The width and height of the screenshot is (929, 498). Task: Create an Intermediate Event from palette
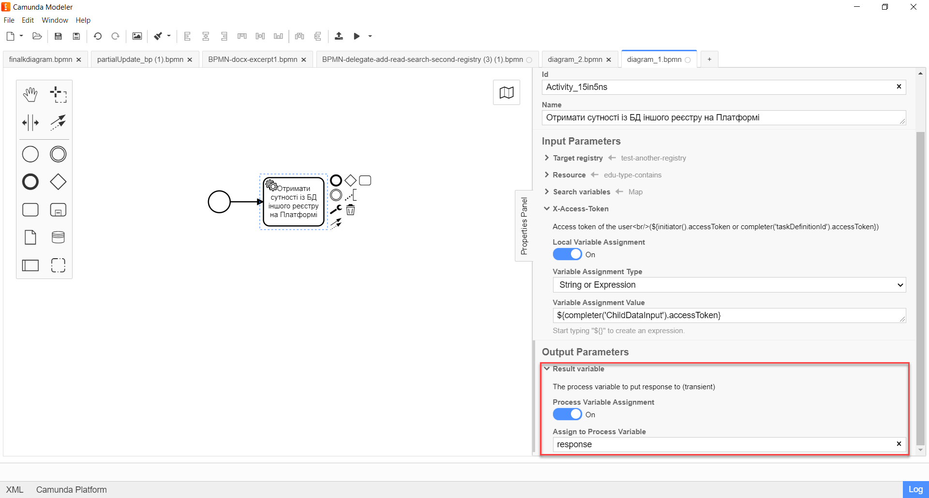[x=58, y=154]
